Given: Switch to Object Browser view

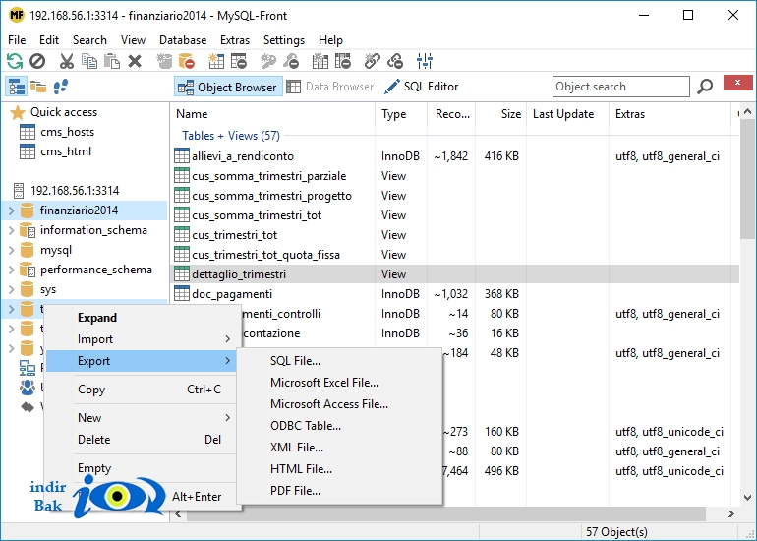Looking at the screenshot, I should [228, 87].
